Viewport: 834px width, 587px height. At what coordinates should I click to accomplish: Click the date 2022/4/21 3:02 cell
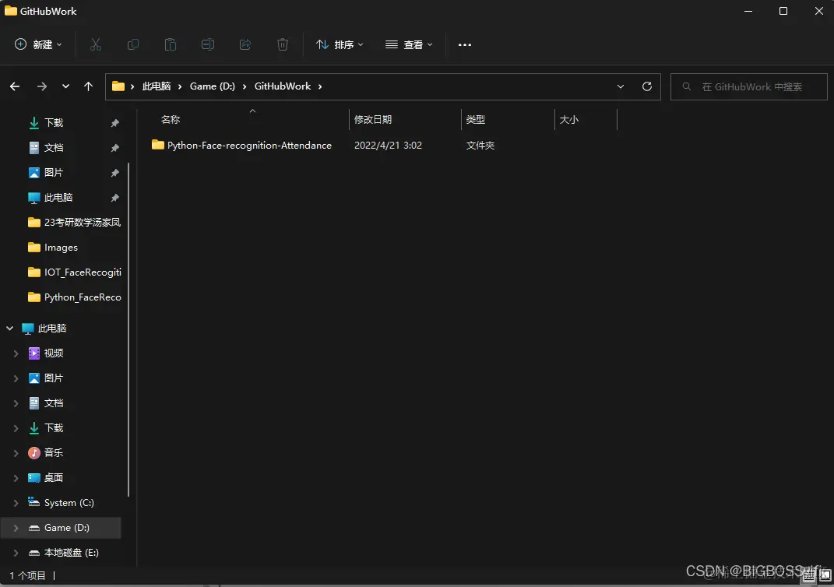[388, 145]
